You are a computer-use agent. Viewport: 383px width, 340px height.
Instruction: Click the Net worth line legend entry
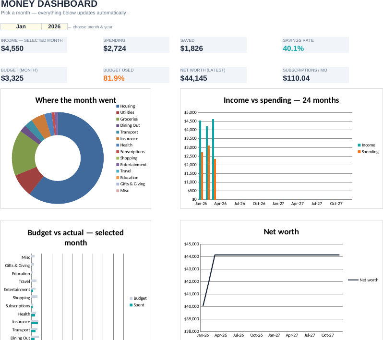[x=363, y=280]
